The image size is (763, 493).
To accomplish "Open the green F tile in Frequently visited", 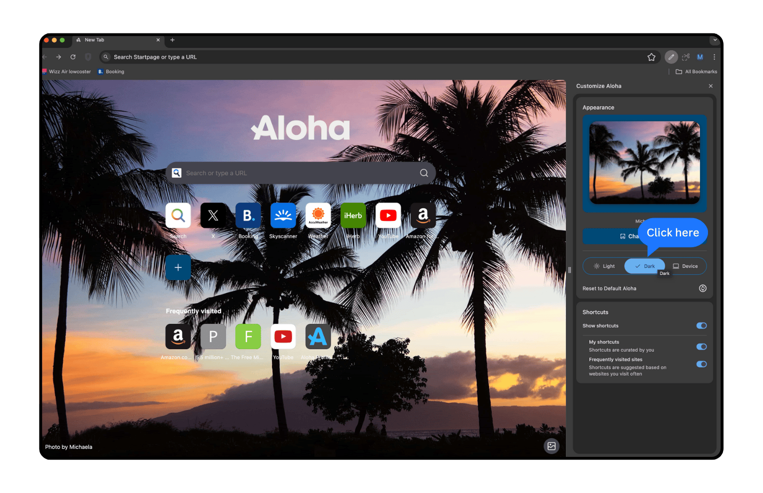I will 248,336.
